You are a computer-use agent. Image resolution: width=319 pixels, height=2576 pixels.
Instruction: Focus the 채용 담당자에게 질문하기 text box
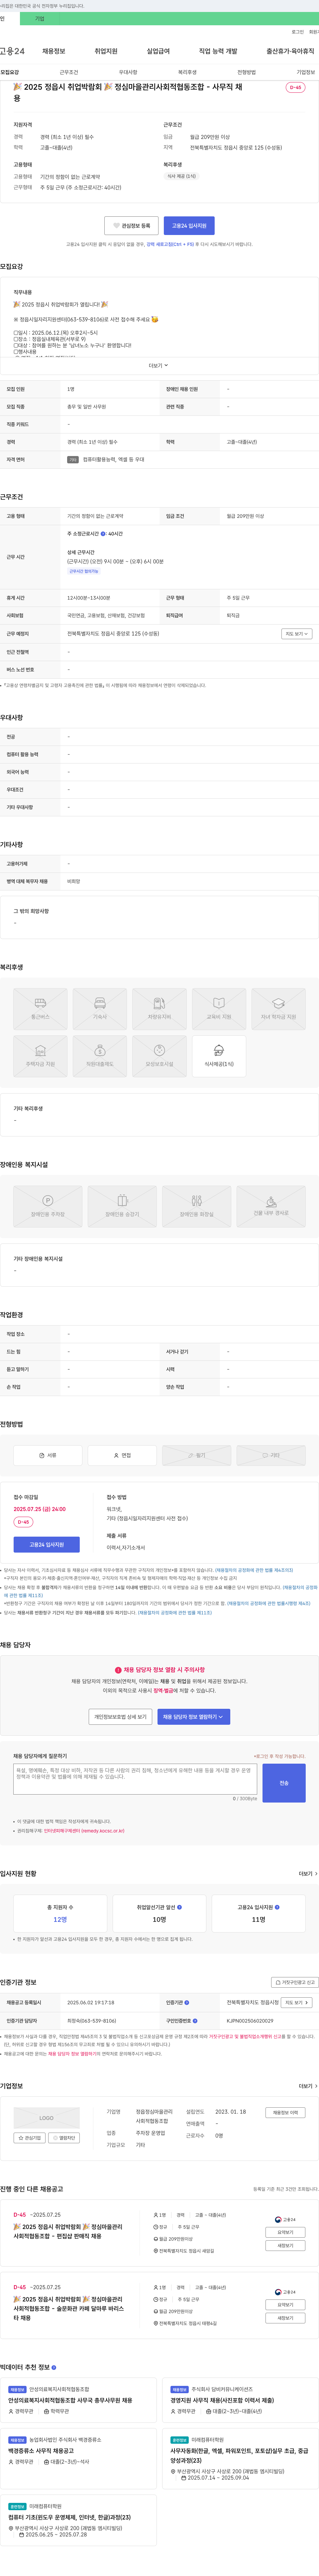pyautogui.click(x=135, y=1779)
